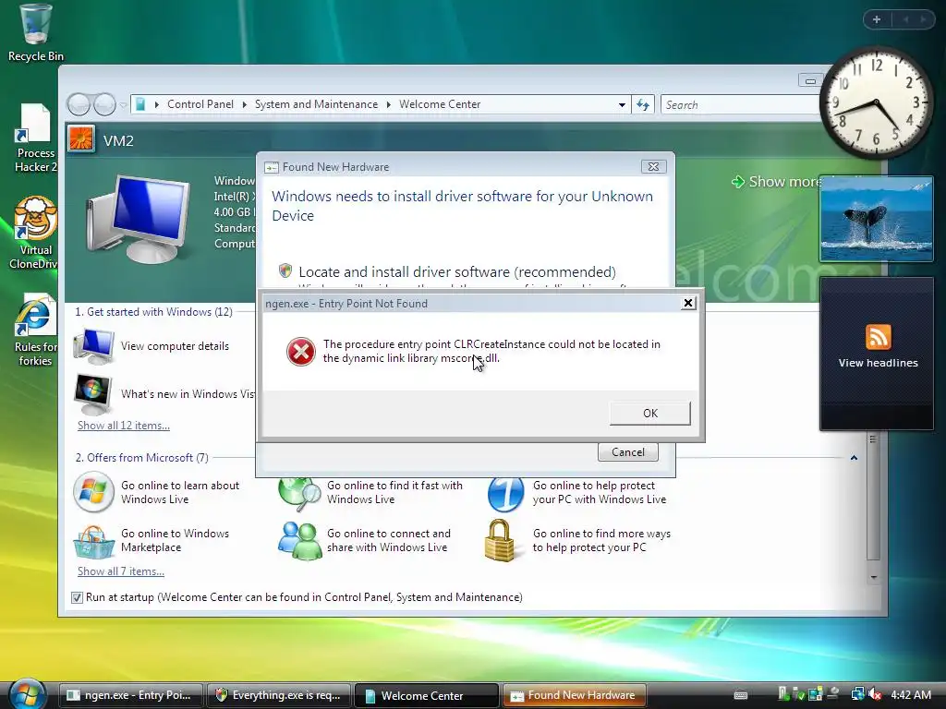
Task: Open Virtual CloneDrive desktop shortcut
Action: 34,234
